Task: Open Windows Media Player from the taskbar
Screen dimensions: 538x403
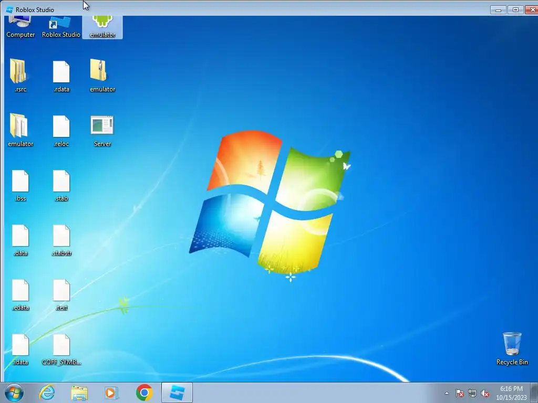Action: tap(111, 393)
